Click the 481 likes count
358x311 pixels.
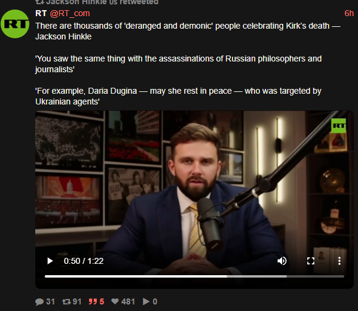[128, 301]
